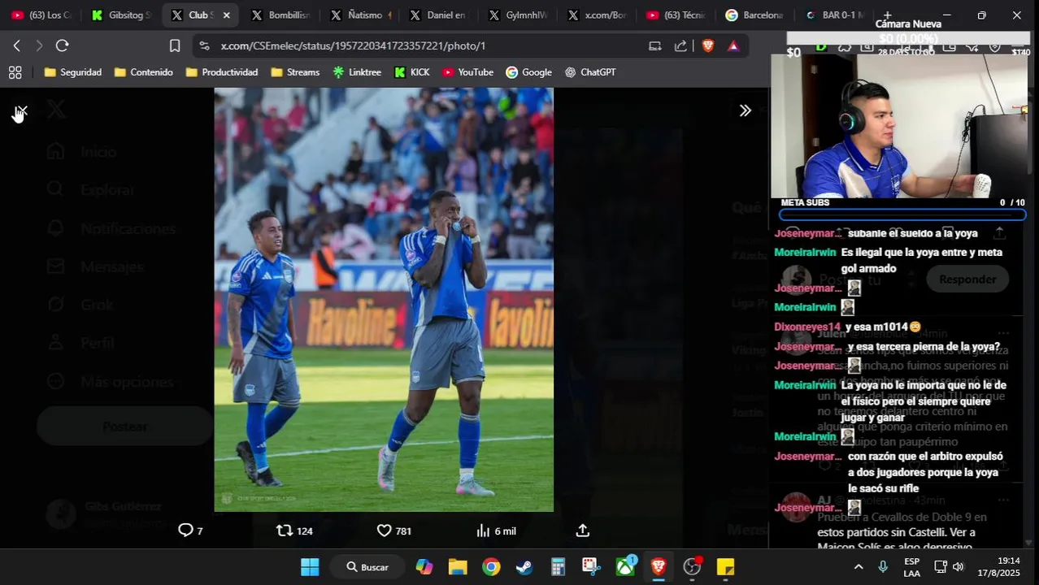
Task: Switch to the GylmnhlW X tab
Action: tap(519, 15)
